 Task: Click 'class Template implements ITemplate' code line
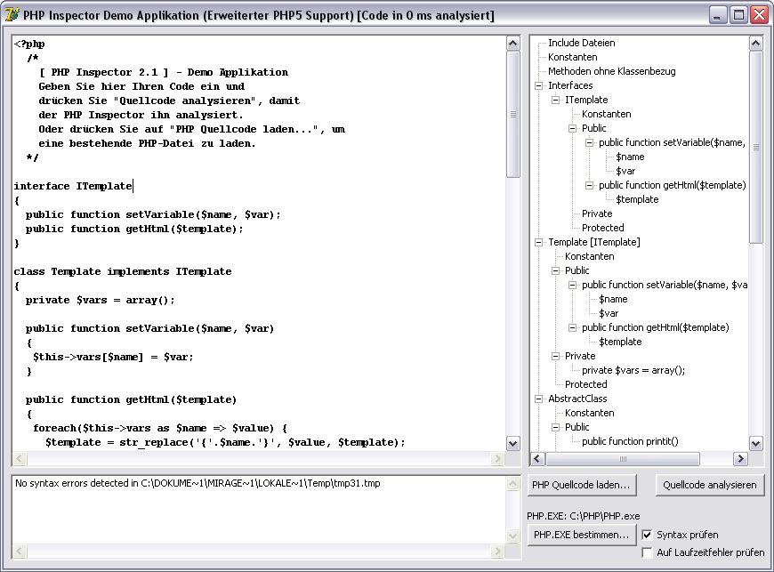click(123, 271)
